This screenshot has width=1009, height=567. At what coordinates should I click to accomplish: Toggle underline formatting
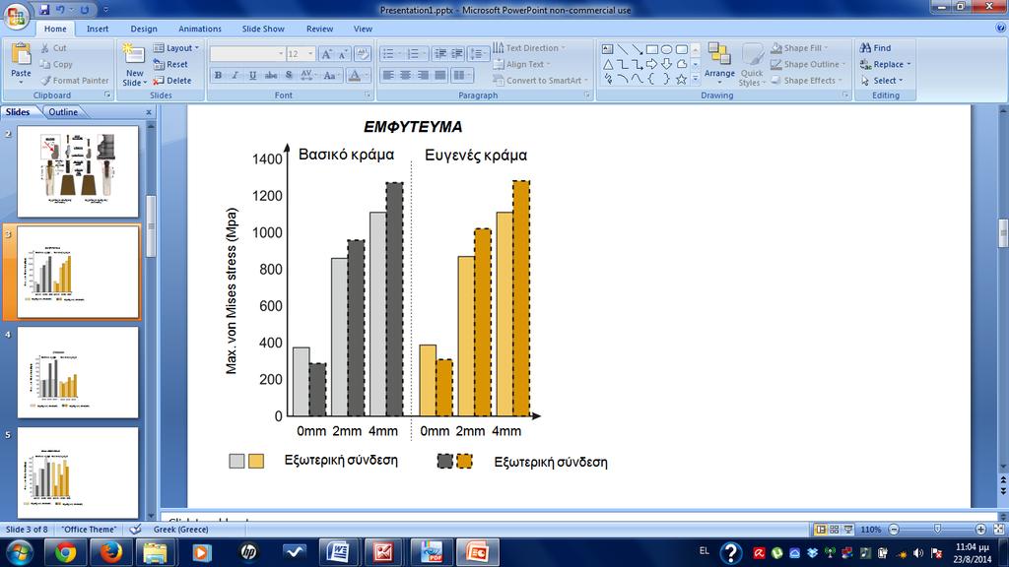click(x=252, y=75)
